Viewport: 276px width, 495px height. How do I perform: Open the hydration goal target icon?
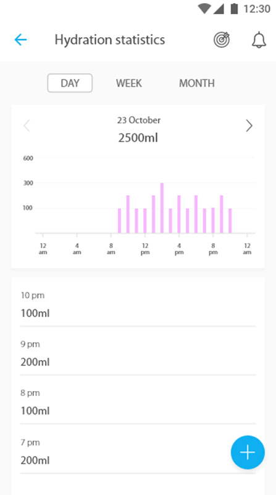point(222,40)
